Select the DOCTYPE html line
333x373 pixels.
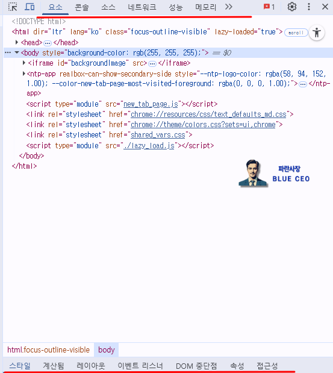(39, 22)
